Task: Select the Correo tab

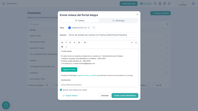Action: point(80,20)
